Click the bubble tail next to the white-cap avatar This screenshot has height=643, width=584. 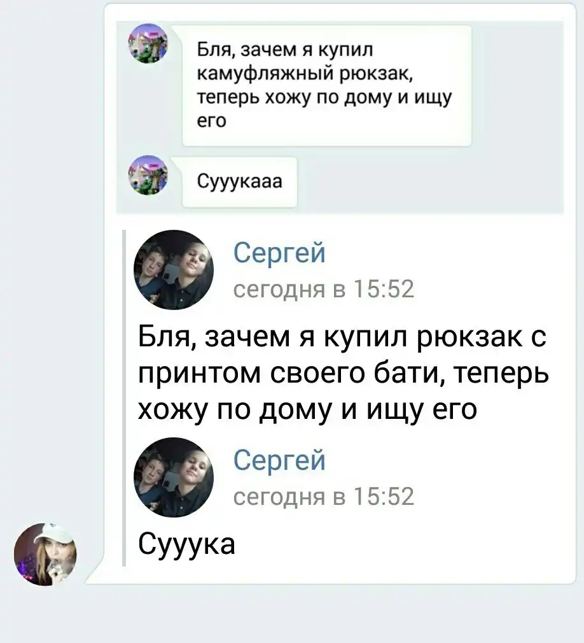coord(94,572)
